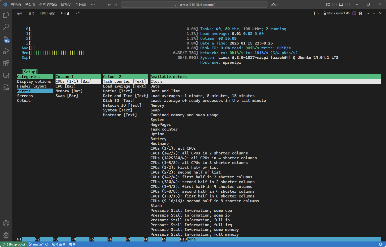Select Combined memory and swap usage meter
The width and height of the screenshot is (386, 247).
(184, 115)
